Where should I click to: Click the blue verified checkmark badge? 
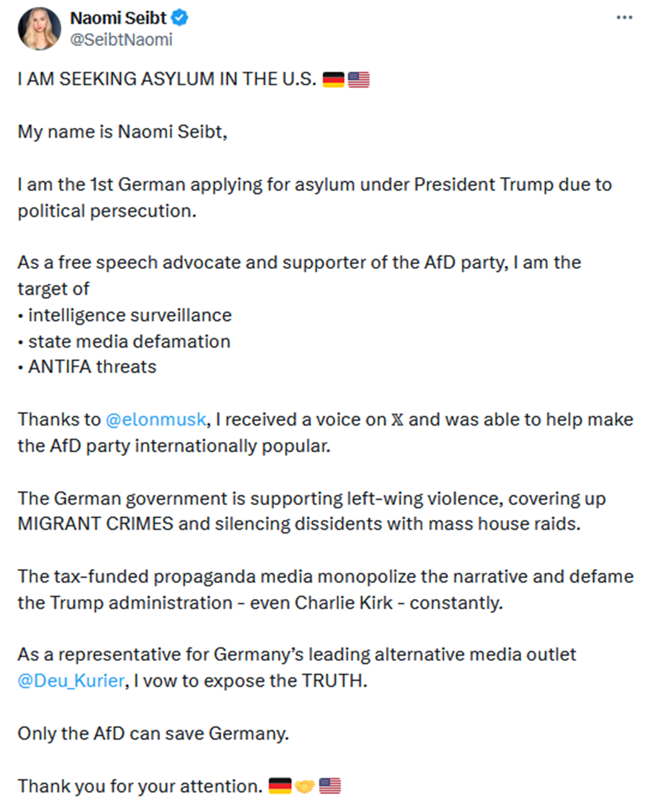coord(180,18)
